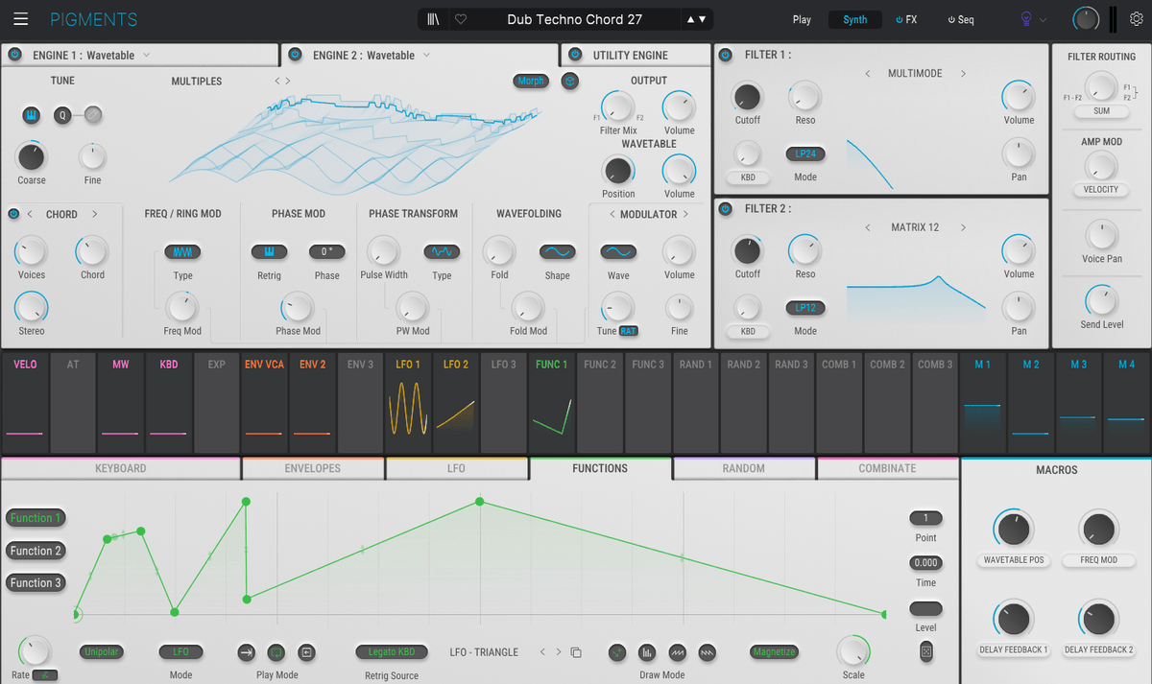Open the Play view
This screenshot has height=684, width=1152.
[802, 19]
